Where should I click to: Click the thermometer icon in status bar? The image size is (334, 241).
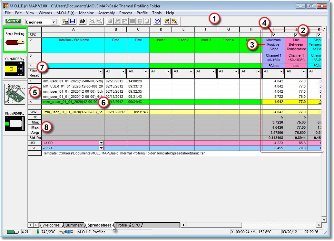pos(38,232)
